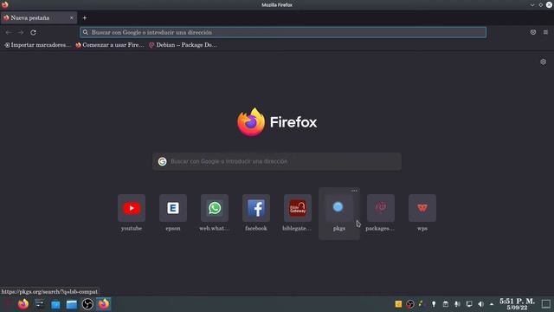Open new tab personalization gear
The width and height of the screenshot is (554, 312).
tap(543, 62)
